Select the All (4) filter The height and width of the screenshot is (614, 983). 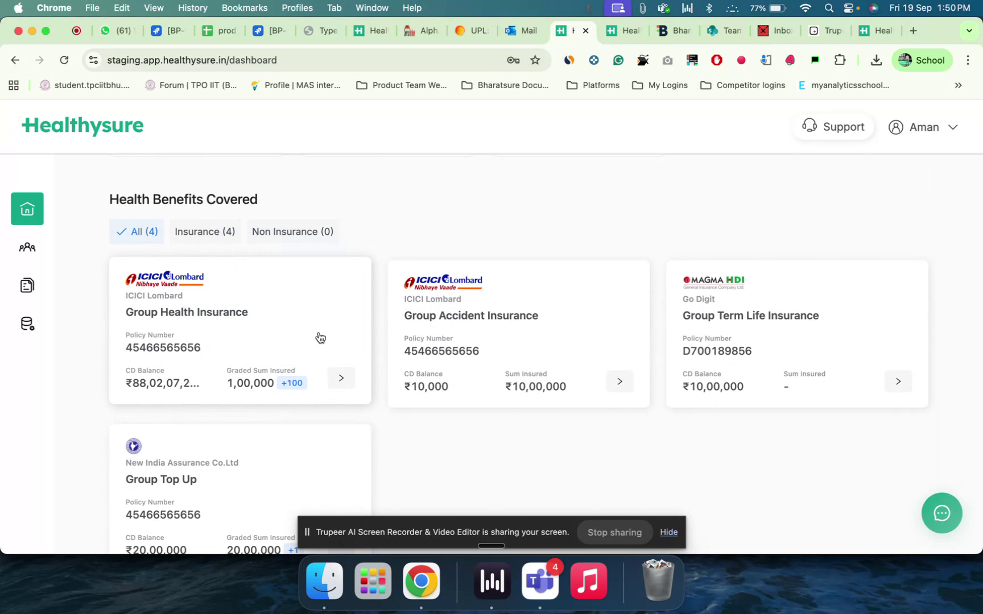pyautogui.click(x=136, y=231)
